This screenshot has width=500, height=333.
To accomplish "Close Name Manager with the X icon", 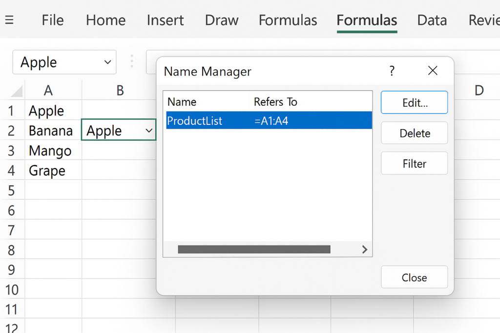I will tap(433, 71).
